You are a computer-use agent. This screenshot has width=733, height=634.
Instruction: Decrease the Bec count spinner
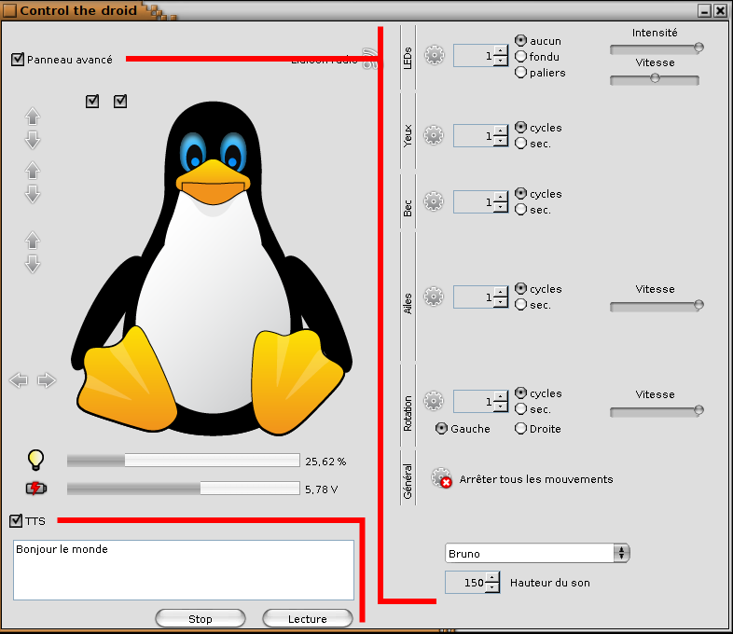tap(501, 207)
